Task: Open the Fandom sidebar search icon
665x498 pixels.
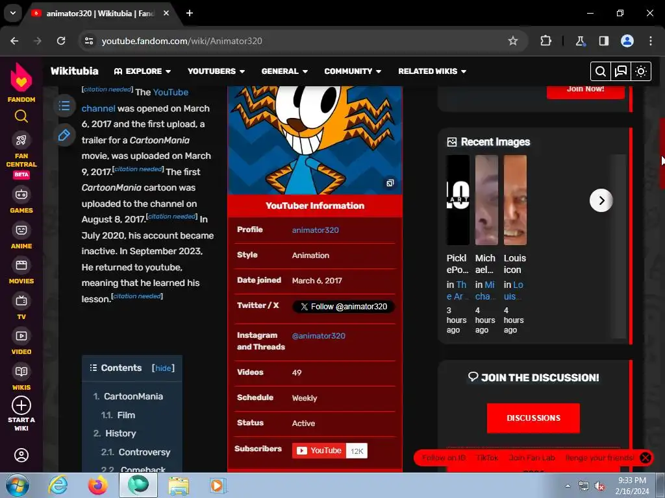Action: click(x=21, y=116)
